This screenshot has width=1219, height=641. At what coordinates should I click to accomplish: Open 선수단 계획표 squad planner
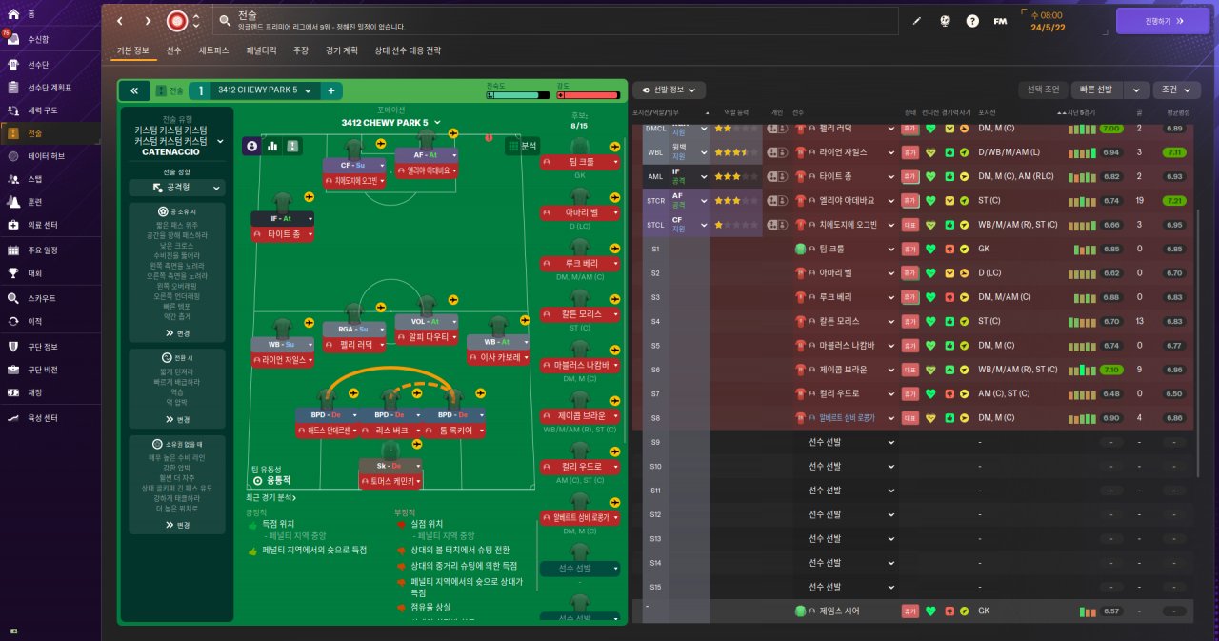tap(50, 88)
